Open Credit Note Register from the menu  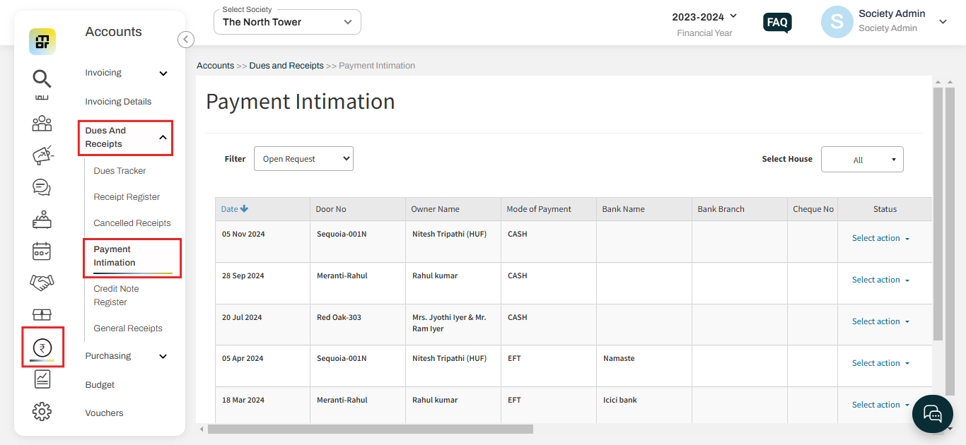pos(116,295)
